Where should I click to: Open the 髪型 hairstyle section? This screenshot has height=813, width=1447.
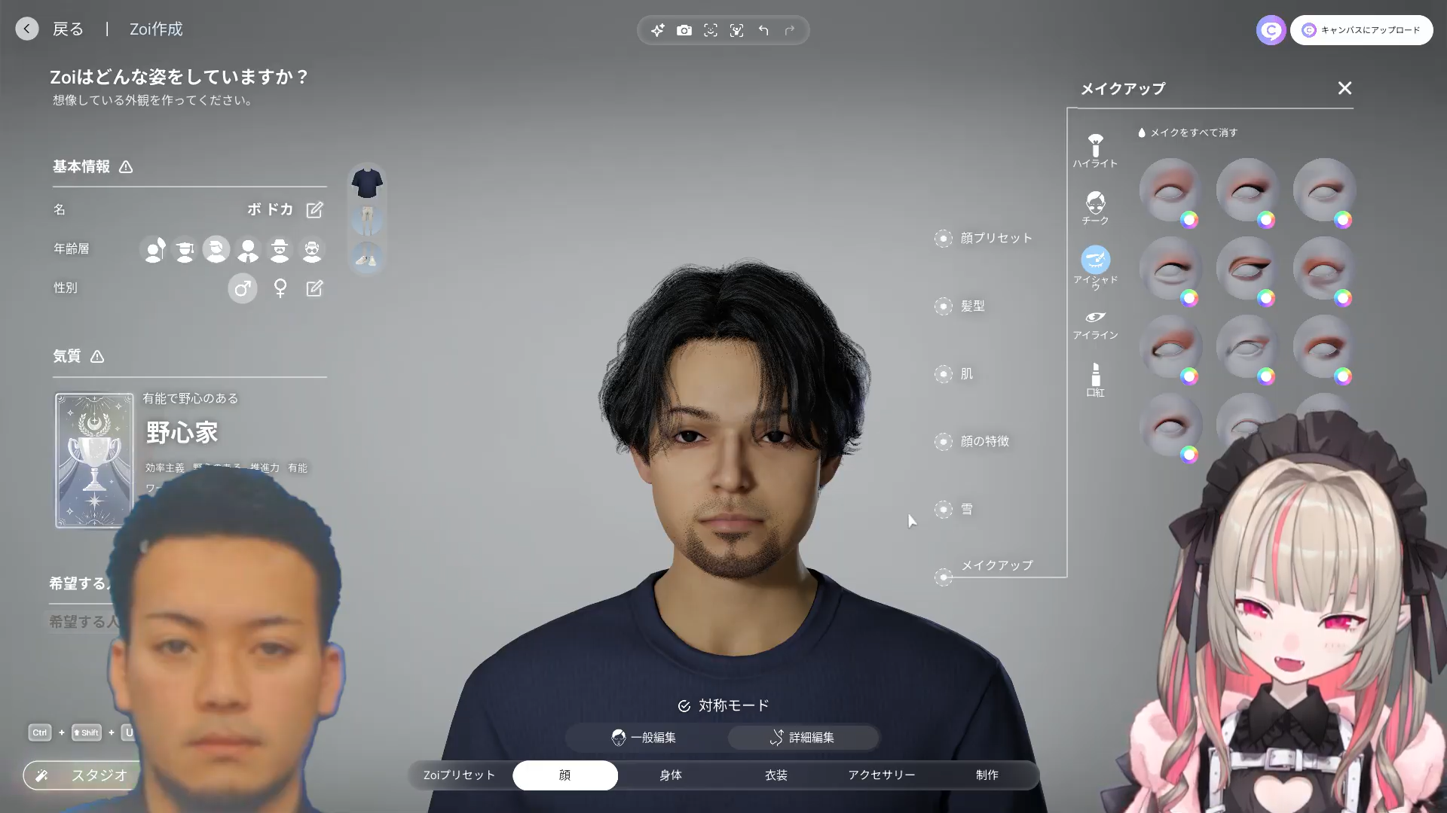[960, 306]
